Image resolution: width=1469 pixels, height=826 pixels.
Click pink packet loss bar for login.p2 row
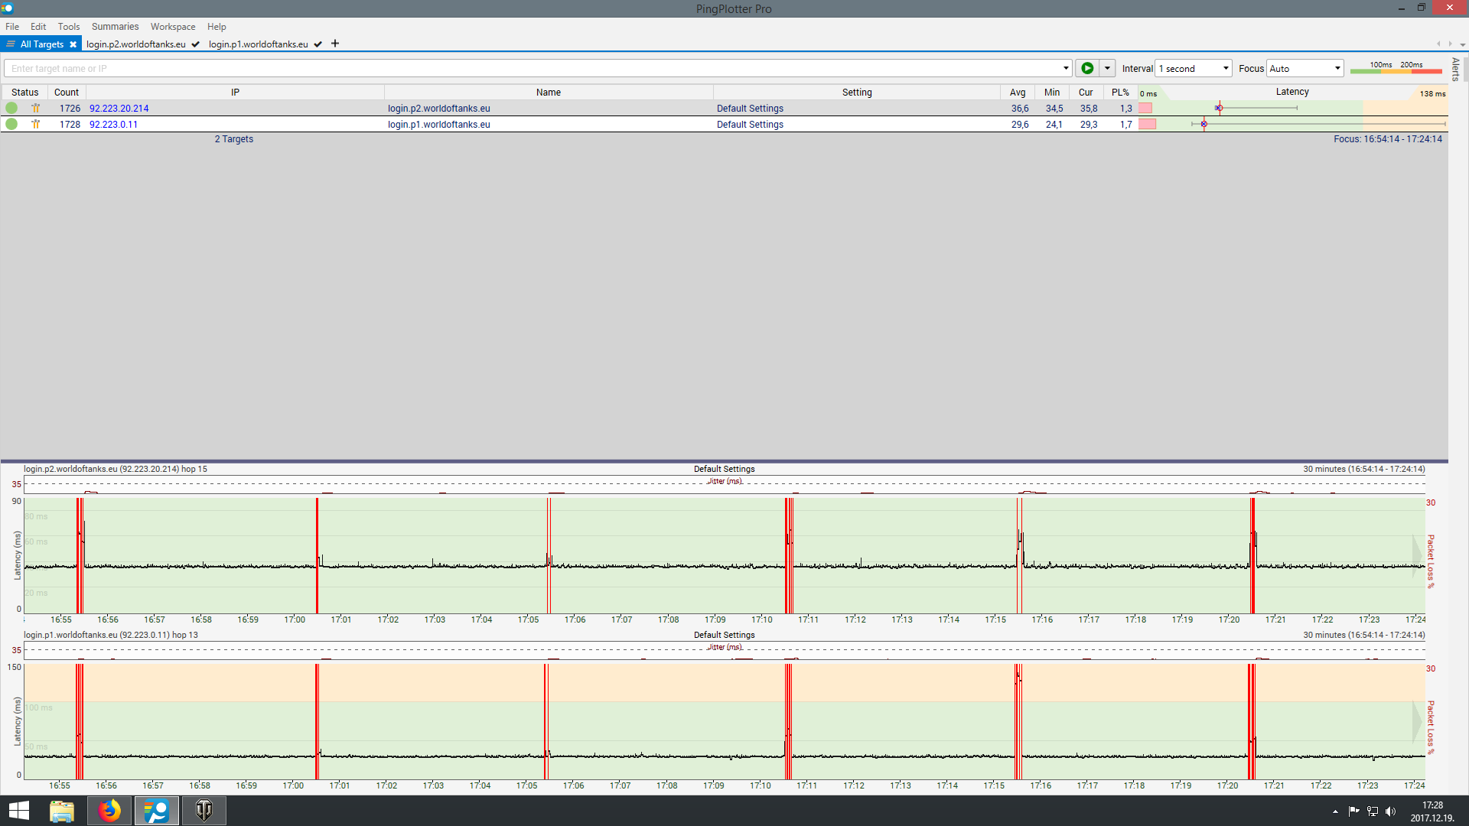(1145, 108)
